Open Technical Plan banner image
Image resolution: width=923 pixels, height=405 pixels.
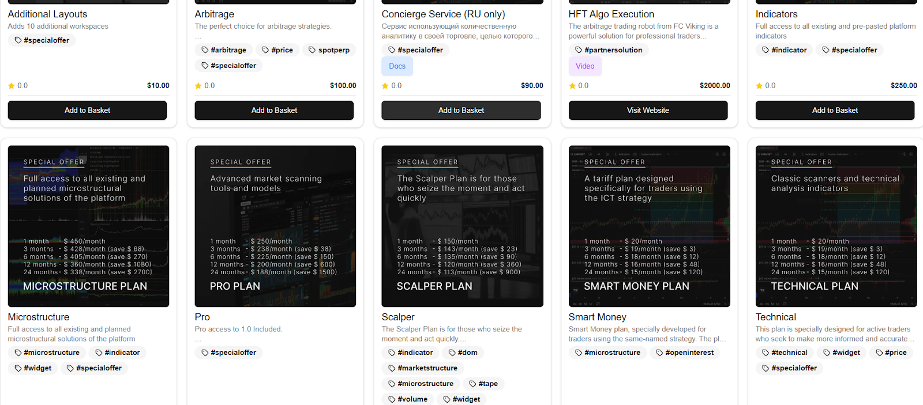pyautogui.click(x=836, y=226)
